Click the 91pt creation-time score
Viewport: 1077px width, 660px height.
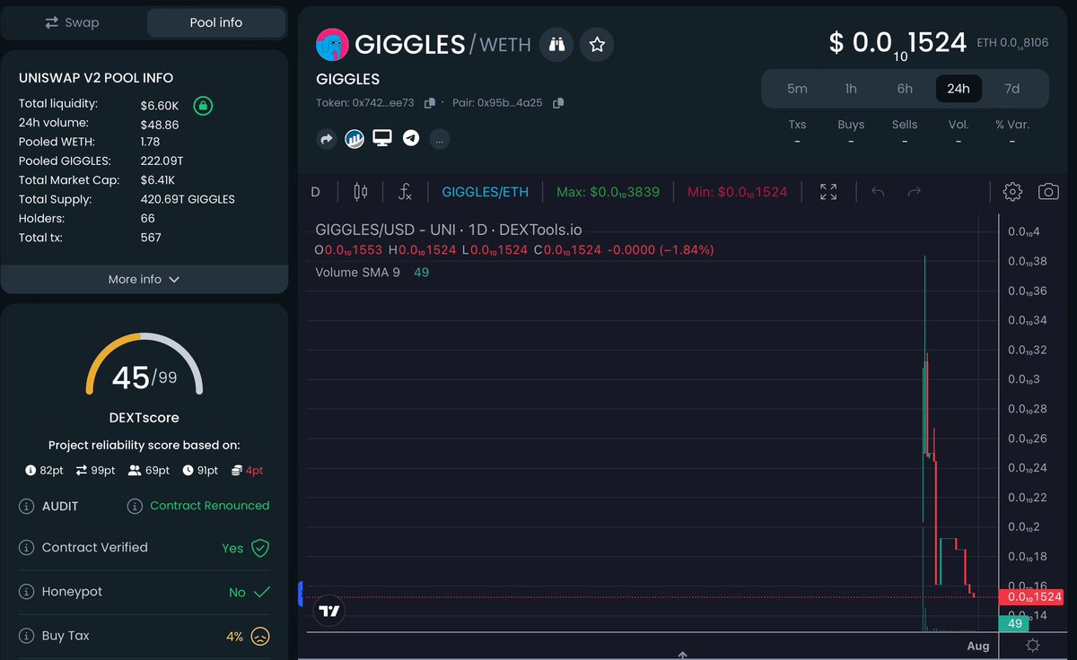[200, 471]
